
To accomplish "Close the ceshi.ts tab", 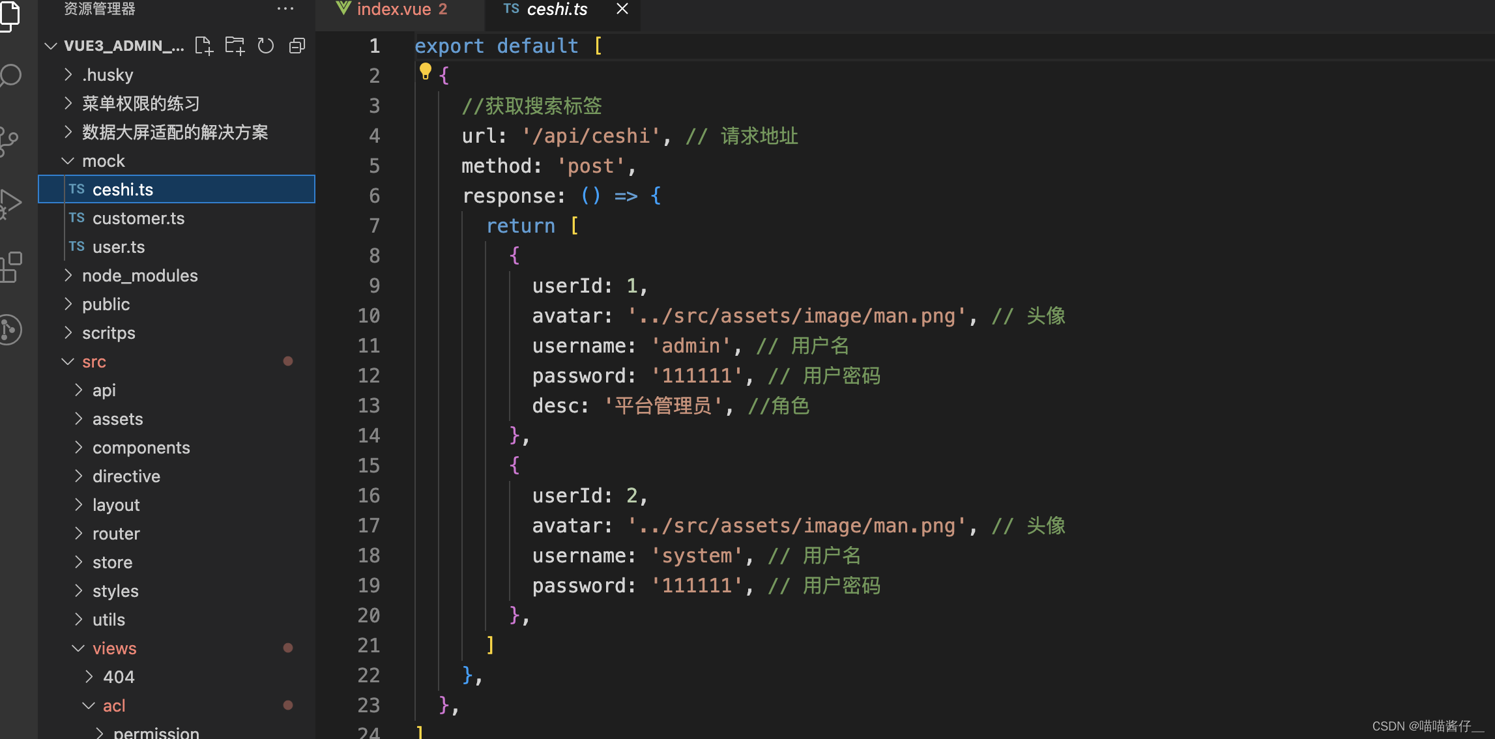I will [x=622, y=9].
